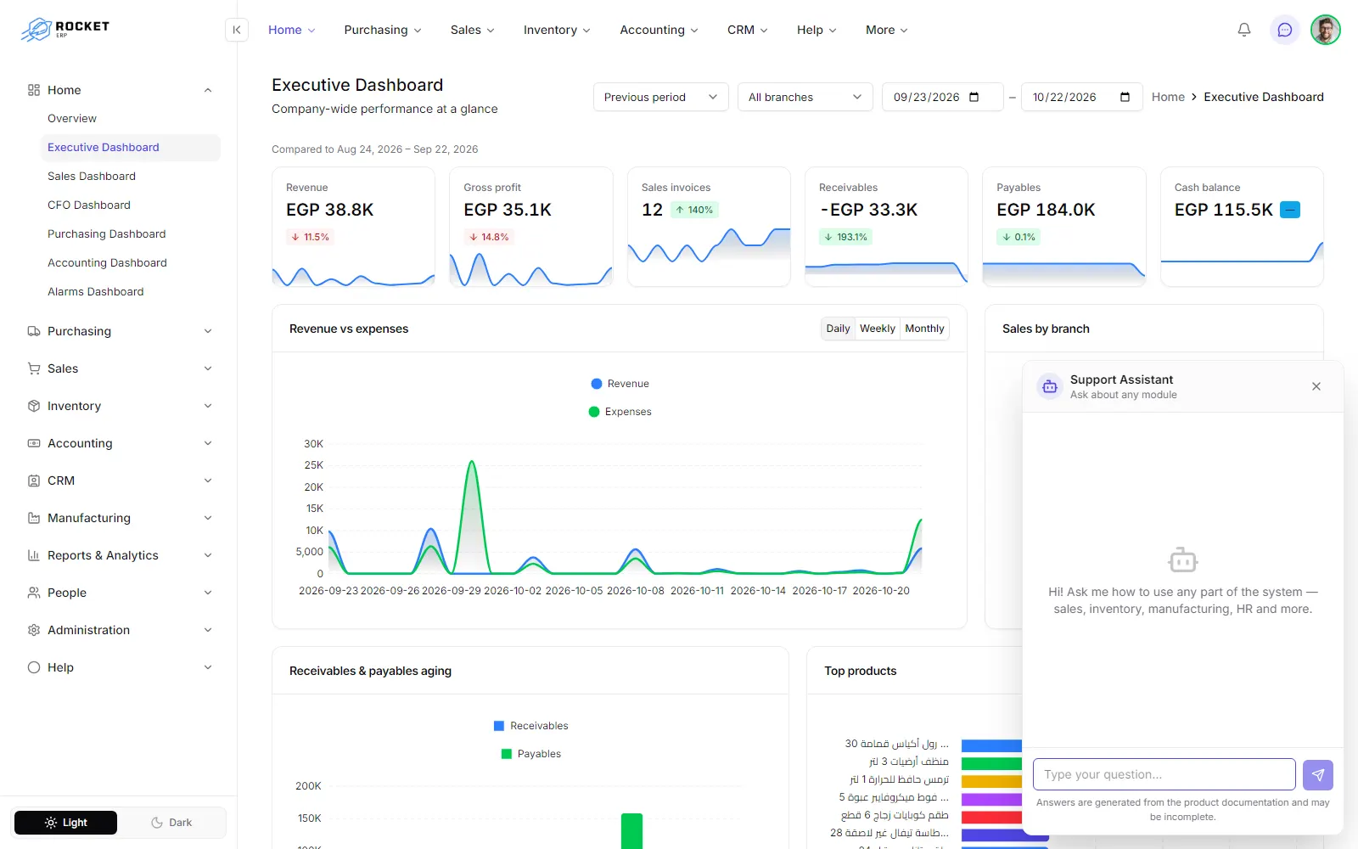Open the Previous period dropdown
This screenshot has height=849, width=1358.
(661, 97)
